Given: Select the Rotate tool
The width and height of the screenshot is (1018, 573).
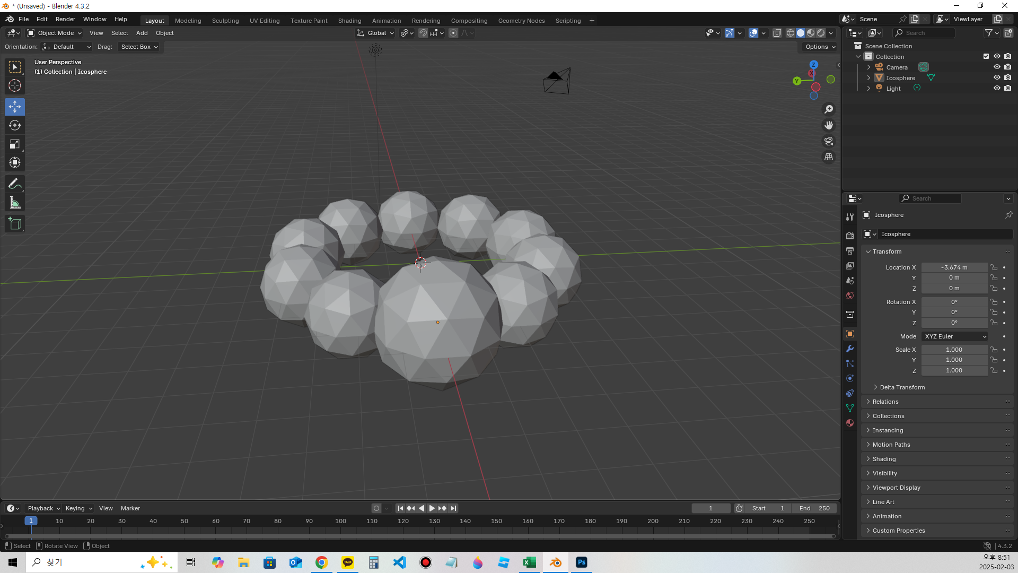Looking at the screenshot, I should point(15,125).
